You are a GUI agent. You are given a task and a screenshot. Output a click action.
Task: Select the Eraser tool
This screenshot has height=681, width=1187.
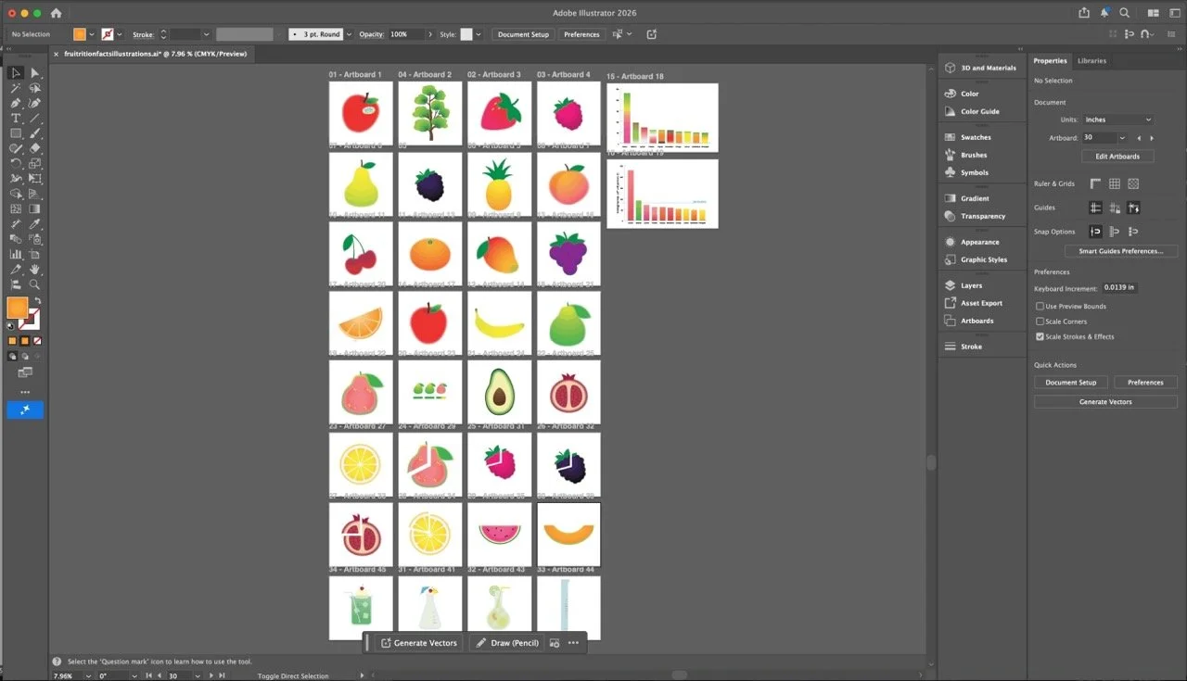click(35, 147)
